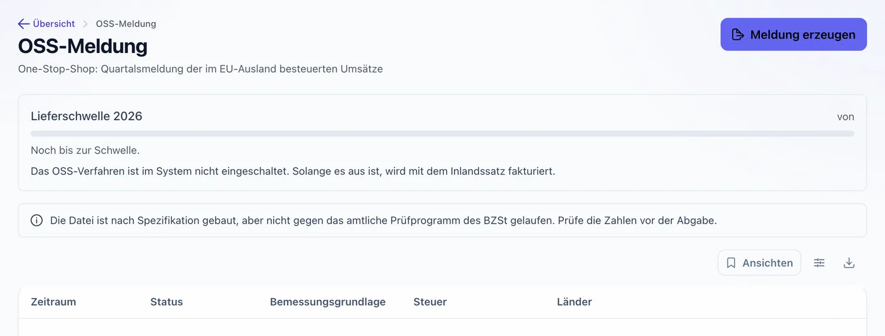Click the bookmark icon in Ansichten

(x=731, y=263)
